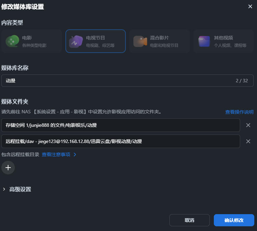Select the 电影 content type card
The width and height of the screenshot is (257, 231).
coord(32,41)
